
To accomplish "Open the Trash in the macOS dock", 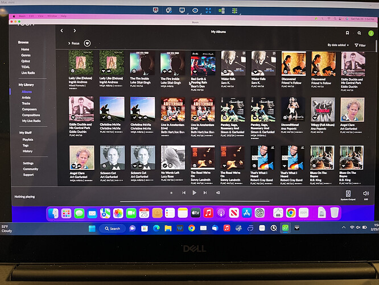I will coord(335,213).
